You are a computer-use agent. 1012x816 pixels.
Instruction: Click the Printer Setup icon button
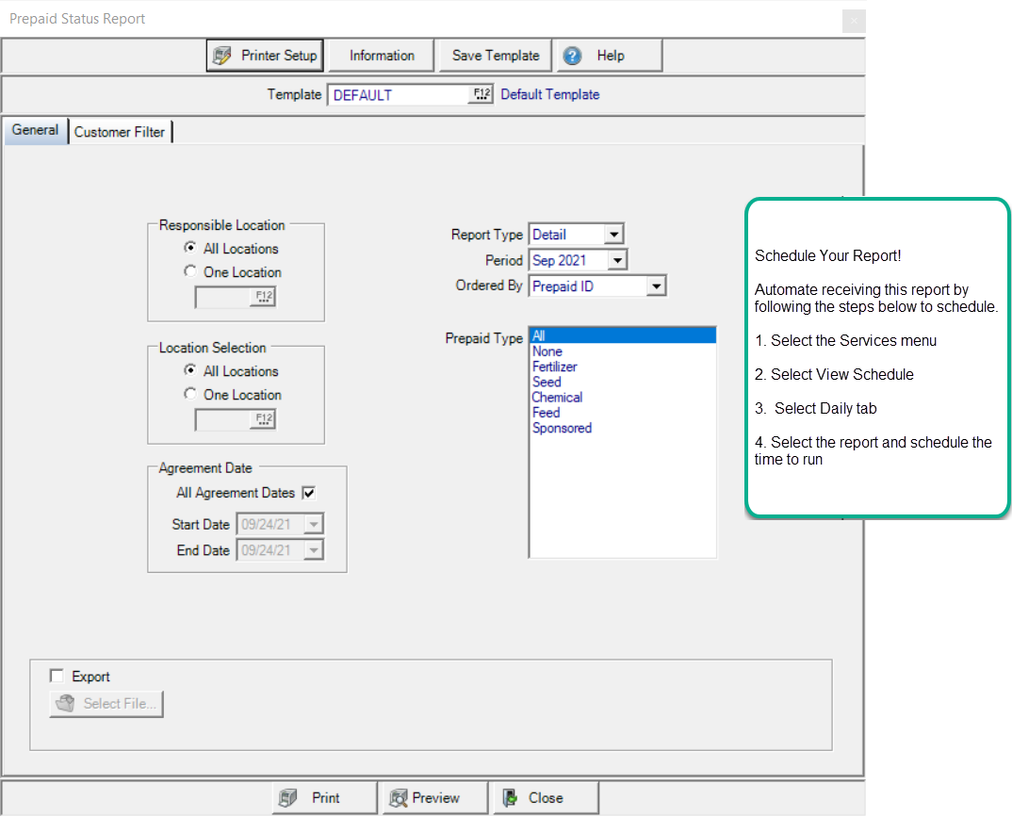click(222, 56)
